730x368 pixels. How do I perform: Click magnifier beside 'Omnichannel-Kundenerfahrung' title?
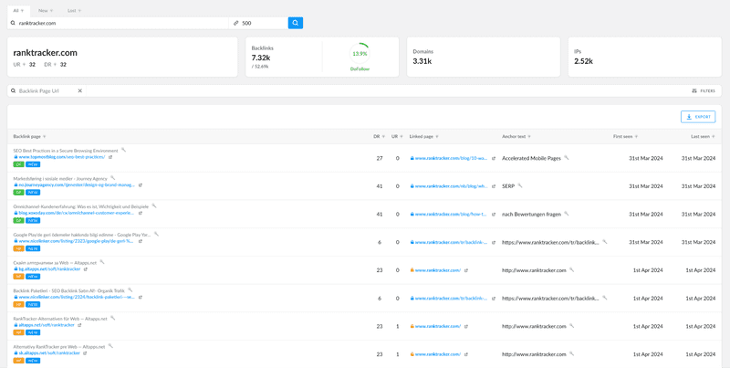click(154, 205)
